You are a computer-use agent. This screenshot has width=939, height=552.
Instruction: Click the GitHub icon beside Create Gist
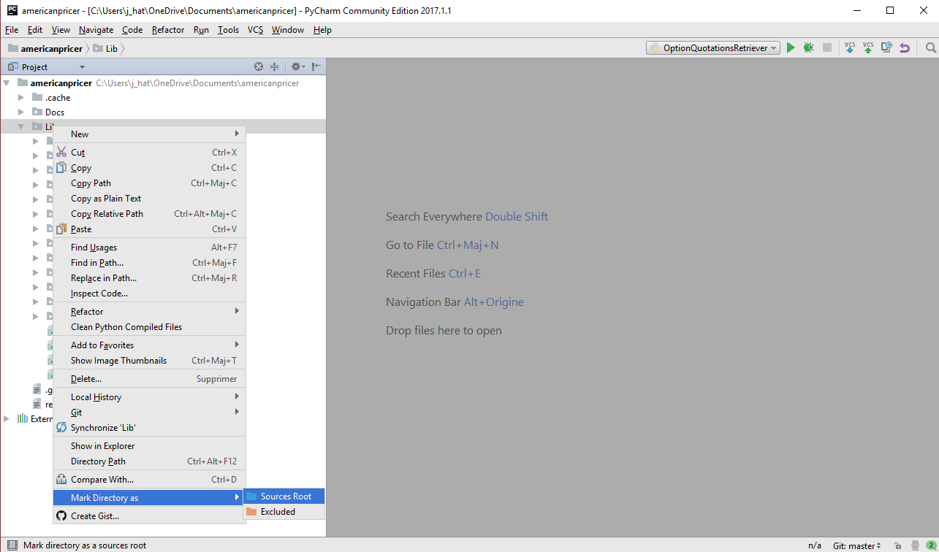point(61,515)
